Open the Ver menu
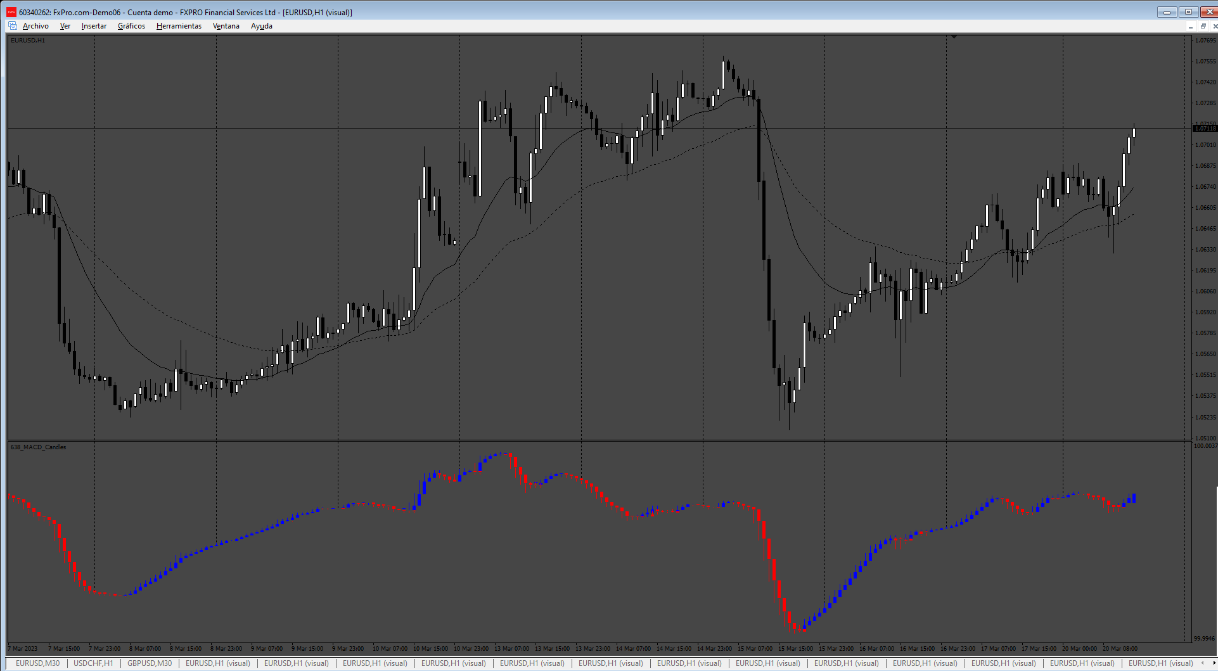Viewport: 1218px width, 671px height. click(x=65, y=26)
